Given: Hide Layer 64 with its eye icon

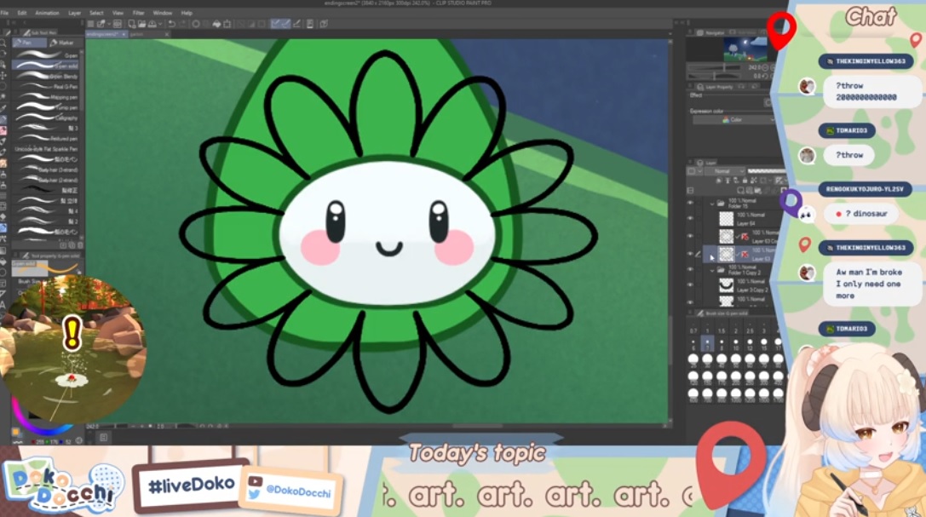Looking at the screenshot, I should point(690,218).
